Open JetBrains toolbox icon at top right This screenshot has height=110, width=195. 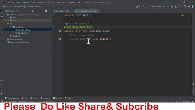coord(193,7)
